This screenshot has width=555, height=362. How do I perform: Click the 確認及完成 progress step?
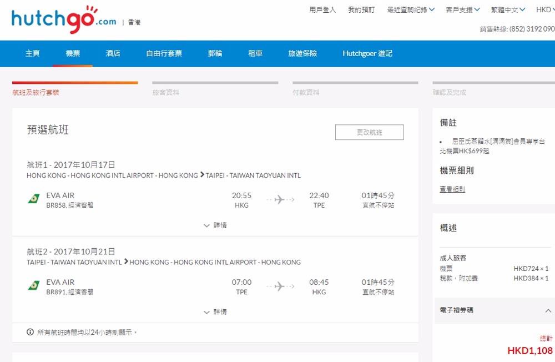(449, 93)
